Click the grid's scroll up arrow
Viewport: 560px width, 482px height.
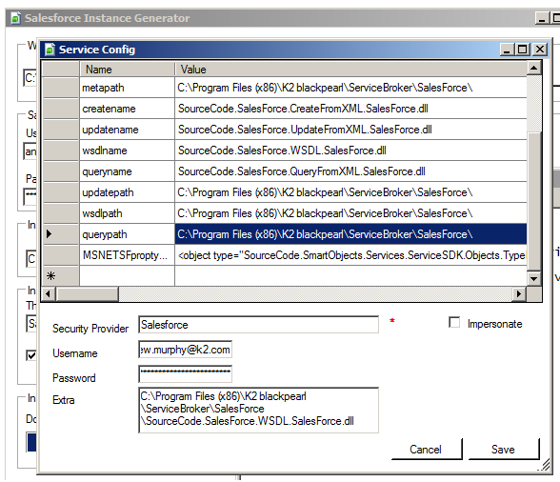(534, 68)
